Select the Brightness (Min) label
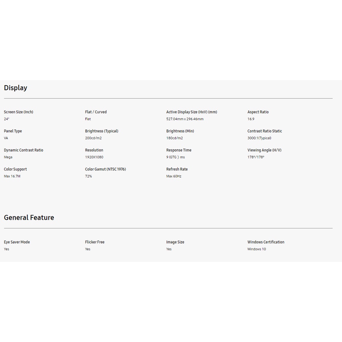 point(180,131)
